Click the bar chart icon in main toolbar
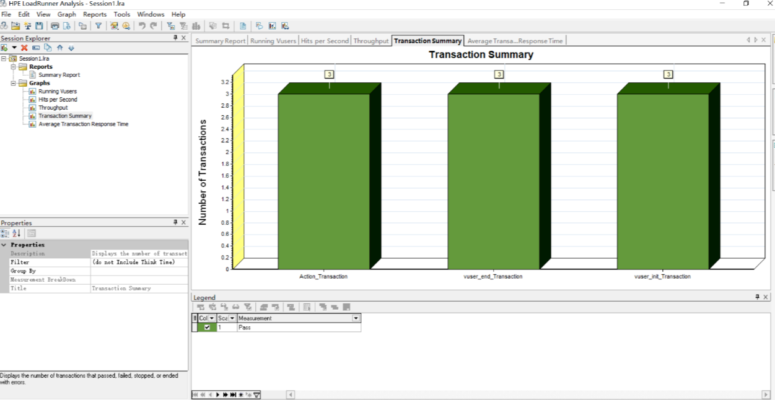Image resolution: width=775 pixels, height=400 pixels. (x=196, y=26)
